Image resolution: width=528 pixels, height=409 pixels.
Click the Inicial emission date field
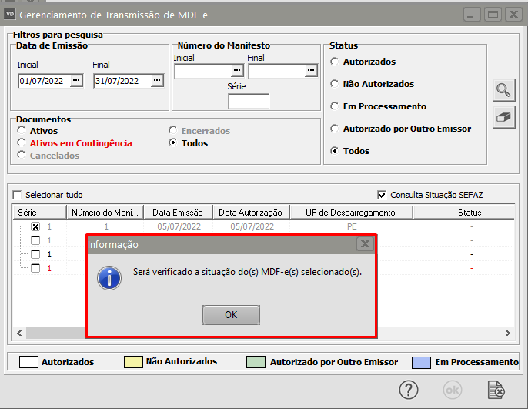(44, 81)
